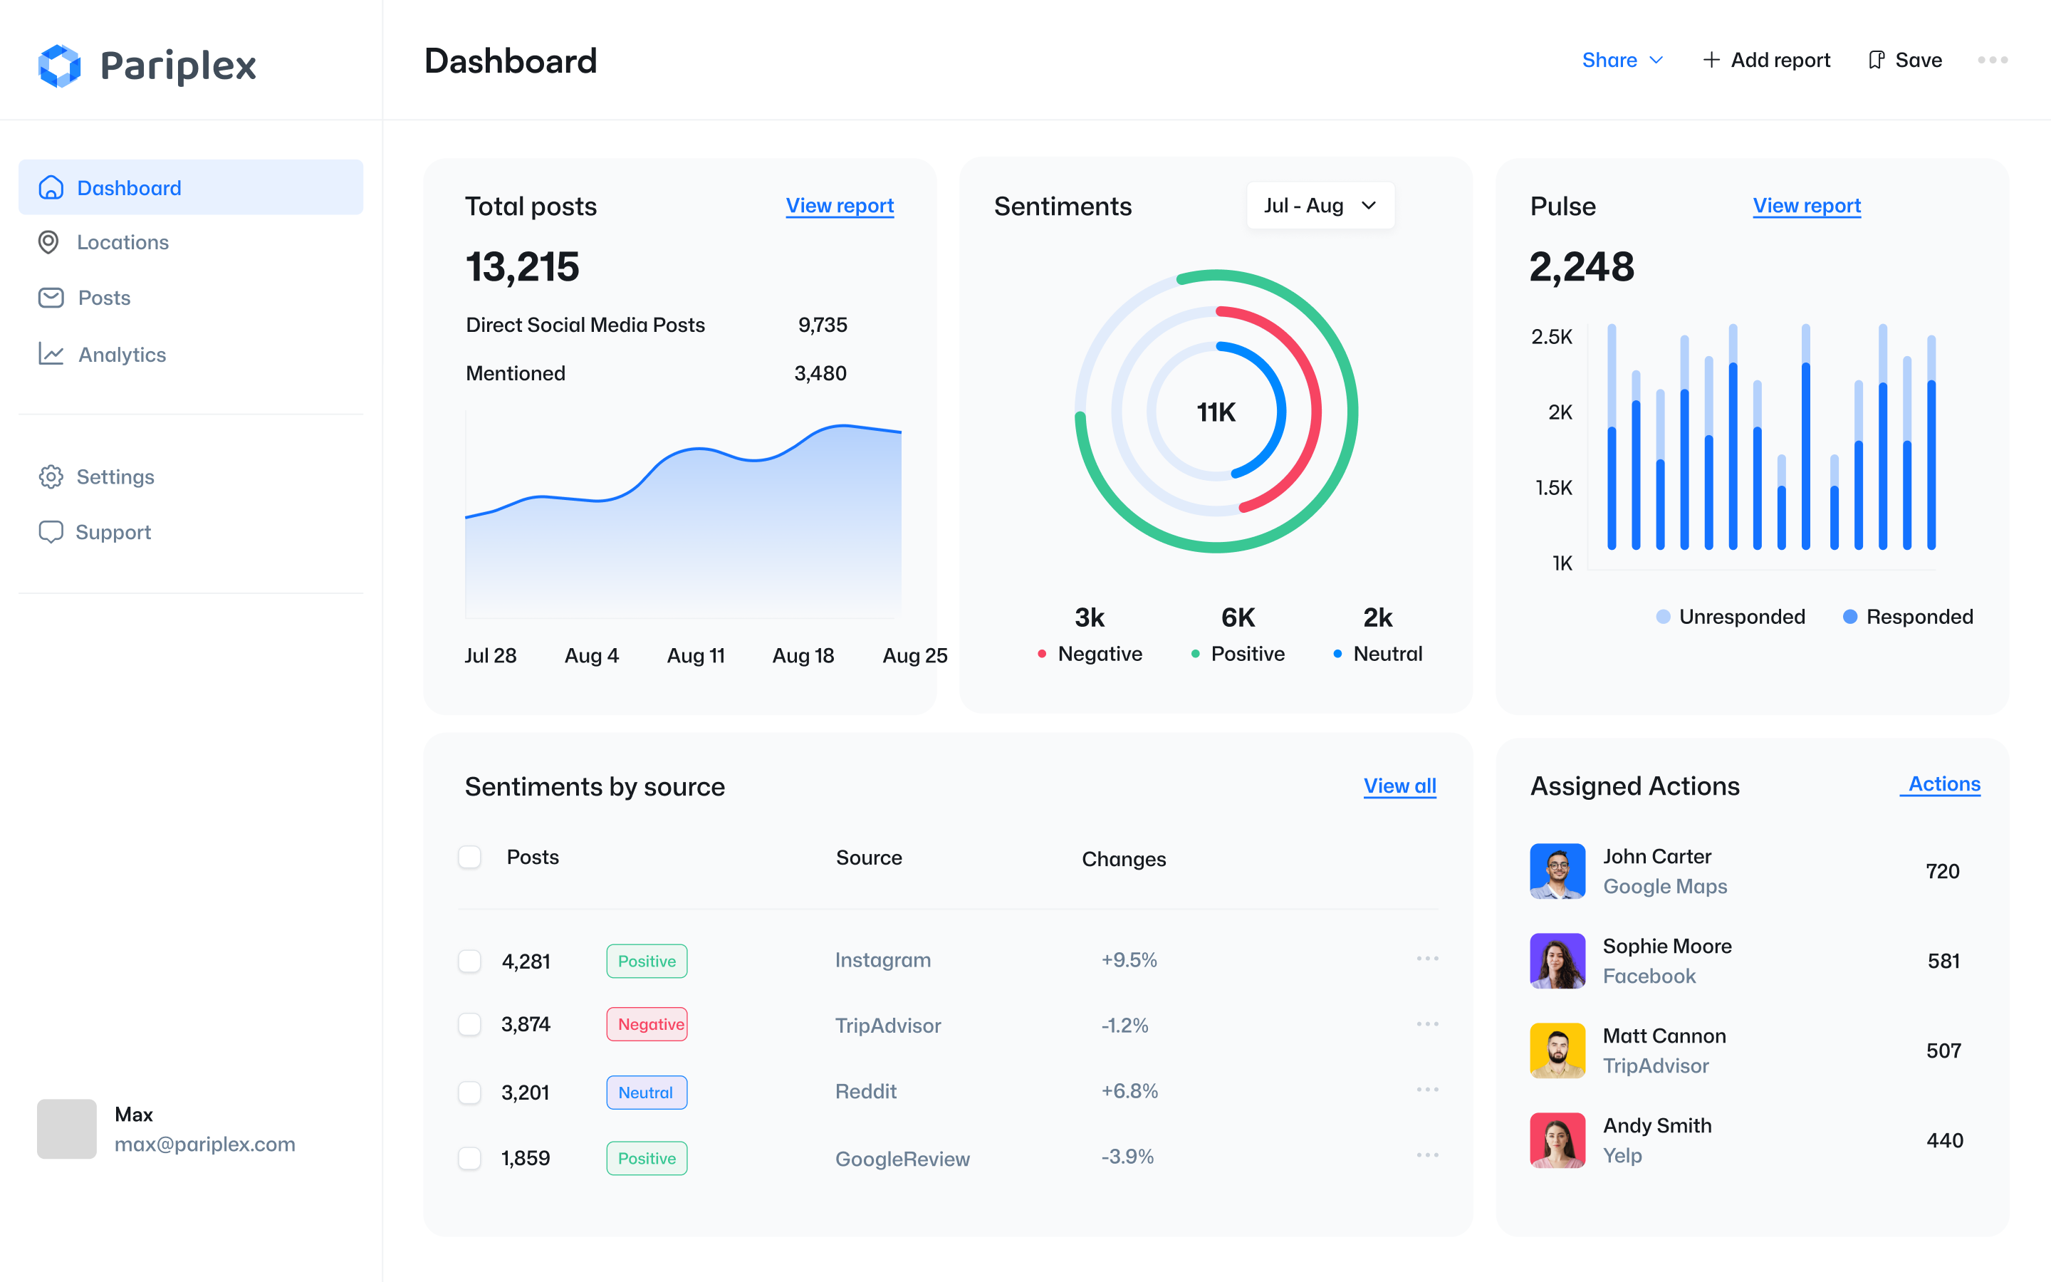Click the Settings gear icon
2051x1282 pixels.
tap(51, 476)
